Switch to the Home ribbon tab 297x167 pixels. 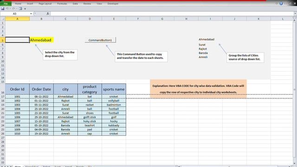pos(18,4)
